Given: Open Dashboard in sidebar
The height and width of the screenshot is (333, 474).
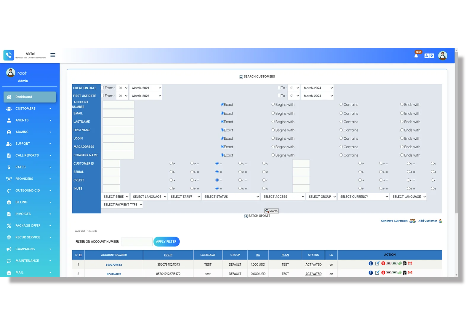Looking at the screenshot, I should (x=30, y=97).
